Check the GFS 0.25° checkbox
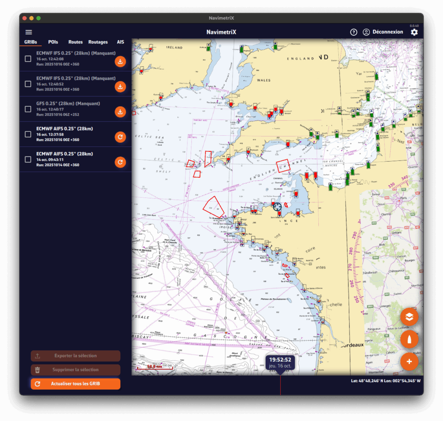The width and height of the screenshot is (443, 421). tap(28, 109)
